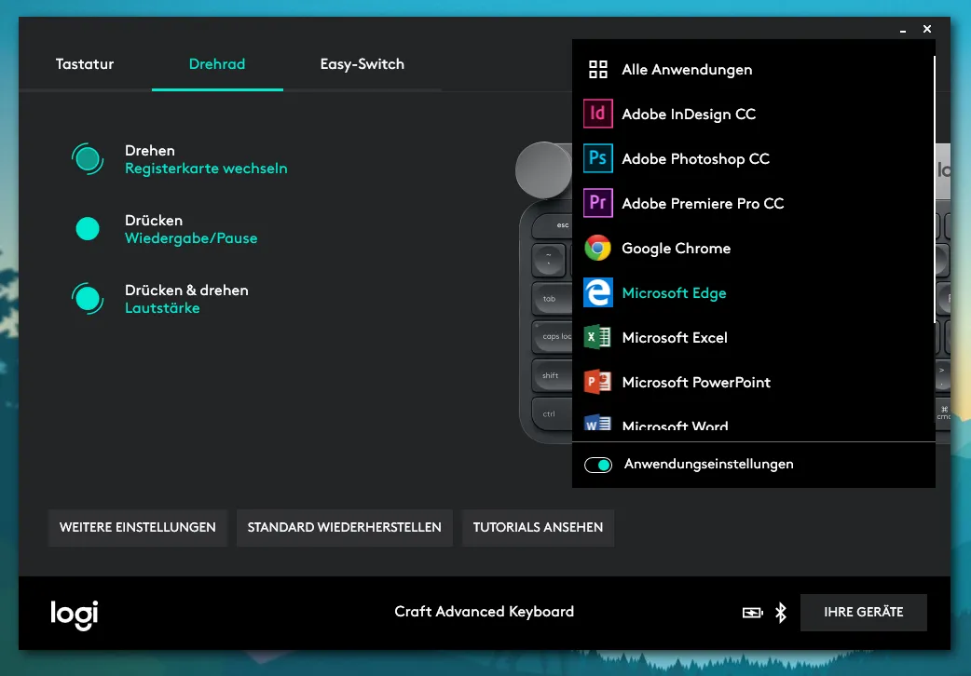Open TUTORIALS ANSEHEN
Viewport: 971px width, 676px height.
[x=538, y=527]
